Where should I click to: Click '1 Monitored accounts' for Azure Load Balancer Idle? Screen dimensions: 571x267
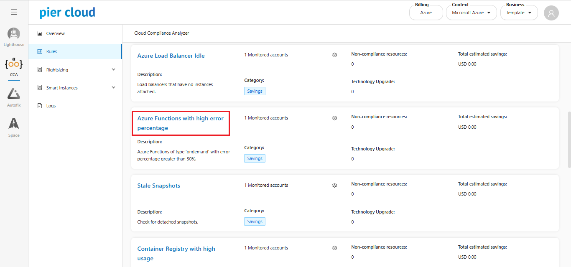[x=266, y=55]
